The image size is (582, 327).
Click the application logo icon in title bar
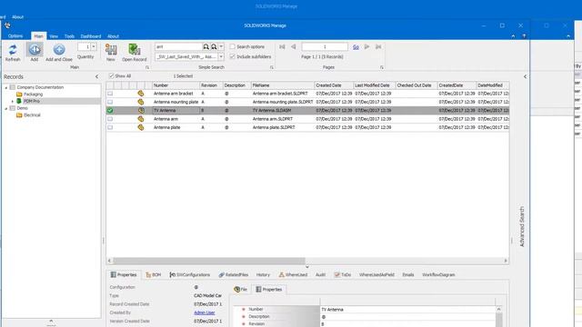point(7,25)
